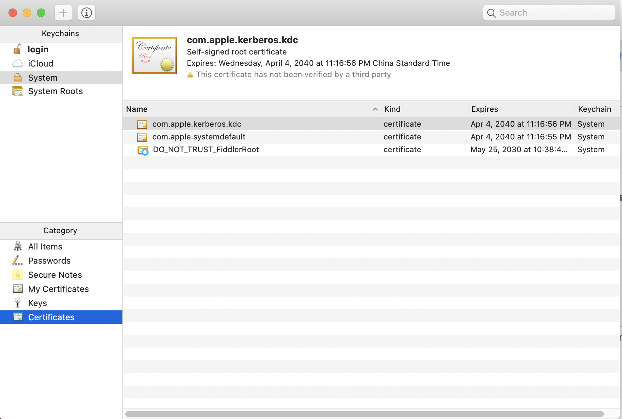Open the info inspector button
Screen dimensions: 622x419
87,13
